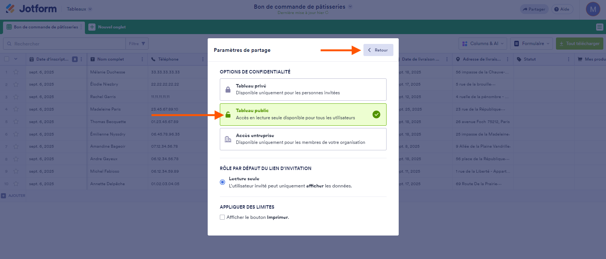Click the hamburger menu icon on tab bar
Viewport: 606px width, 259px height.
(599, 27)
